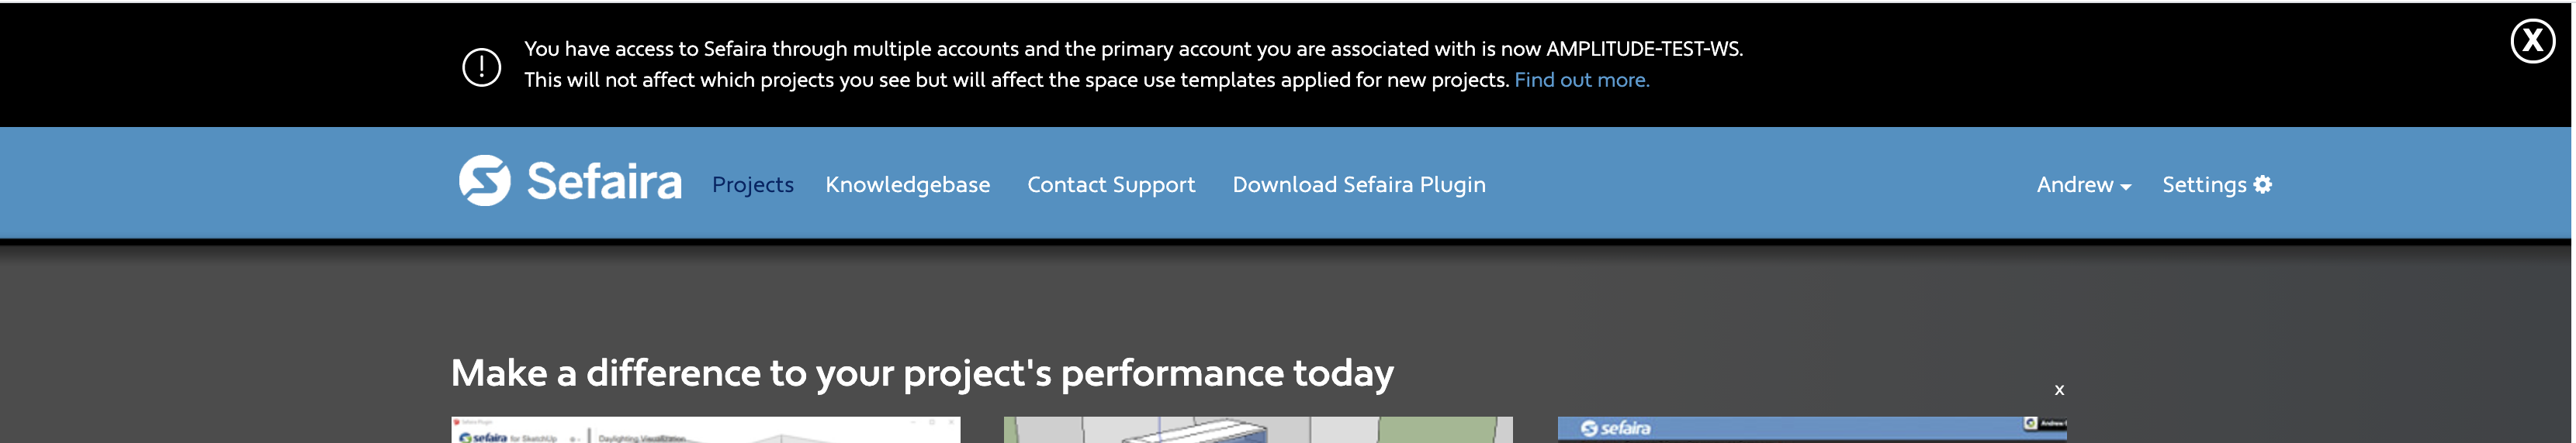Go to the Projects tab
The image size is (2576, 443).
coord(753,184)
